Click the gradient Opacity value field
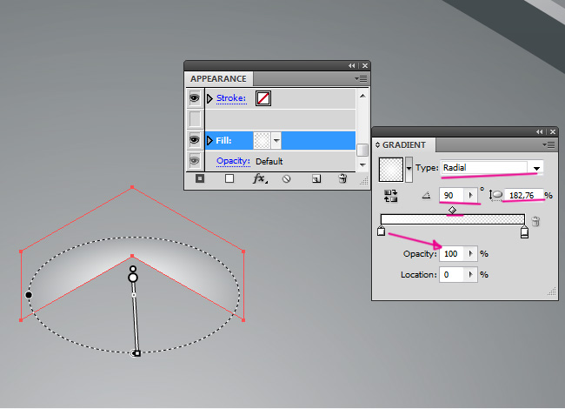 [x=454, y=253]
